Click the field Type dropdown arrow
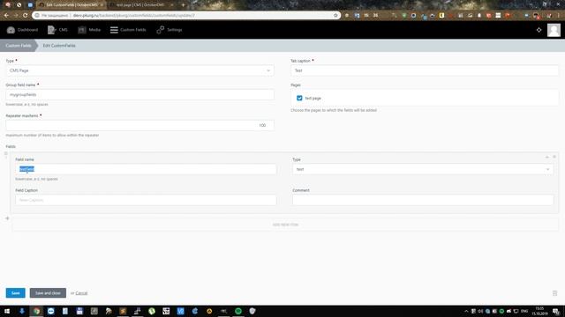 coord(547,169)
